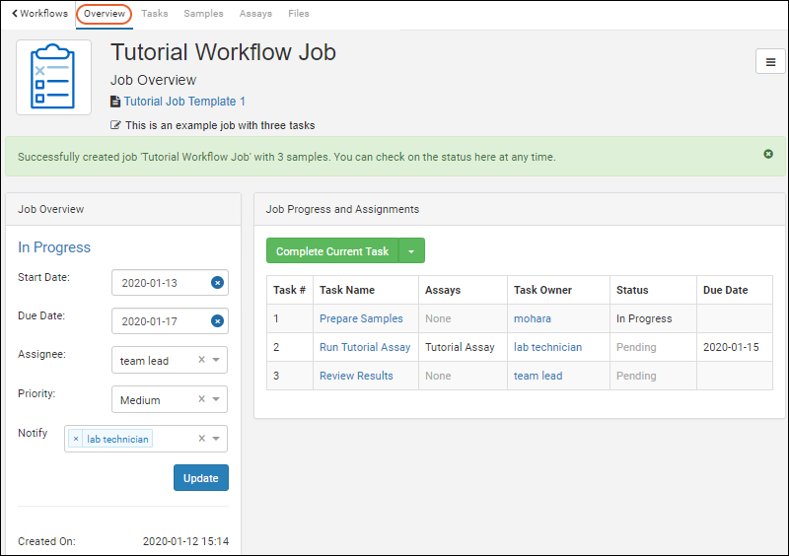Click the clipboard job icon thumbnail
The width and height of the screenshot is (789, 556).
53,78
